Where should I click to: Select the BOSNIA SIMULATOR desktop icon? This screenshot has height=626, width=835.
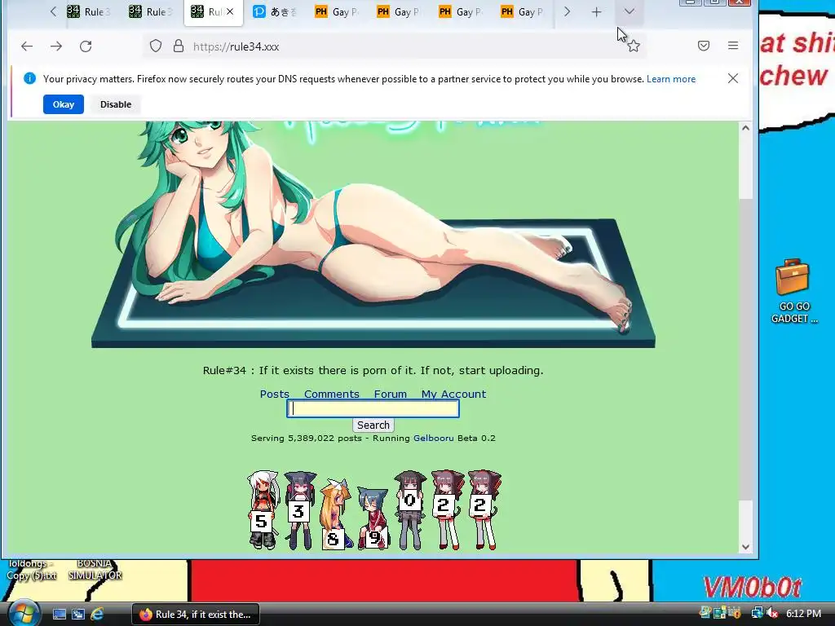coord(95,570)
